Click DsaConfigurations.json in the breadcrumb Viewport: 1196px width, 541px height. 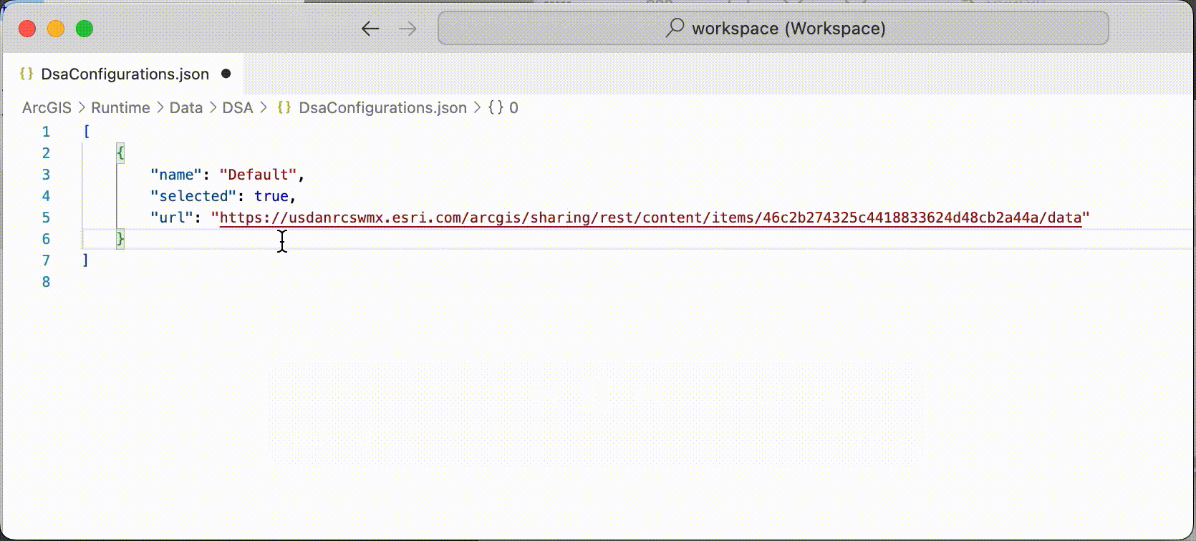(382, 107)
